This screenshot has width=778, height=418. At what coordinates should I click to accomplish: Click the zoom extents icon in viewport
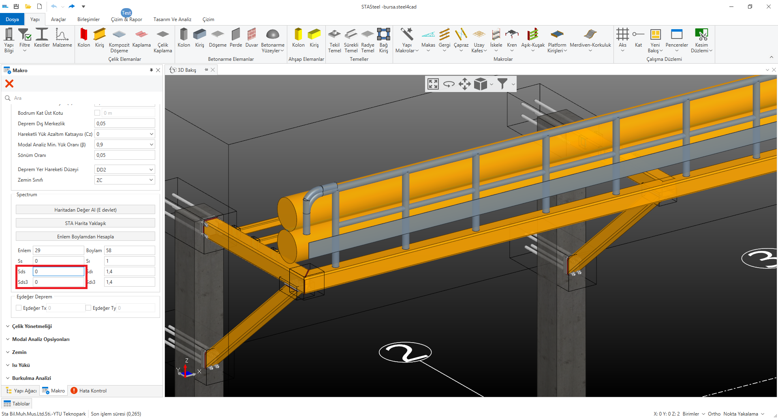[x=433, y=84]
